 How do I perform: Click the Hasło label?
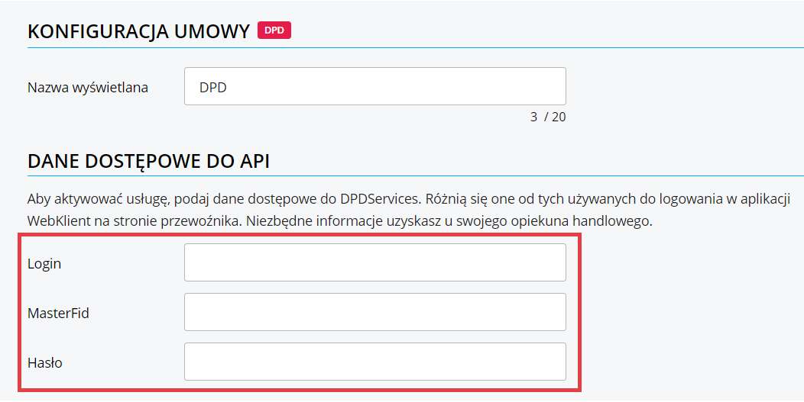click(x=45, y=362)
